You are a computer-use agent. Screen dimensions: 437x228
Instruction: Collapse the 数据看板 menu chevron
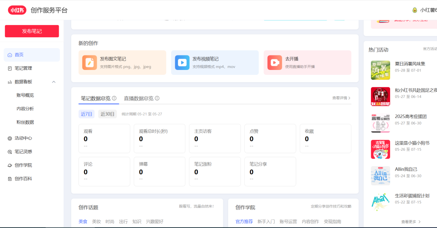(x=54, y=82)
